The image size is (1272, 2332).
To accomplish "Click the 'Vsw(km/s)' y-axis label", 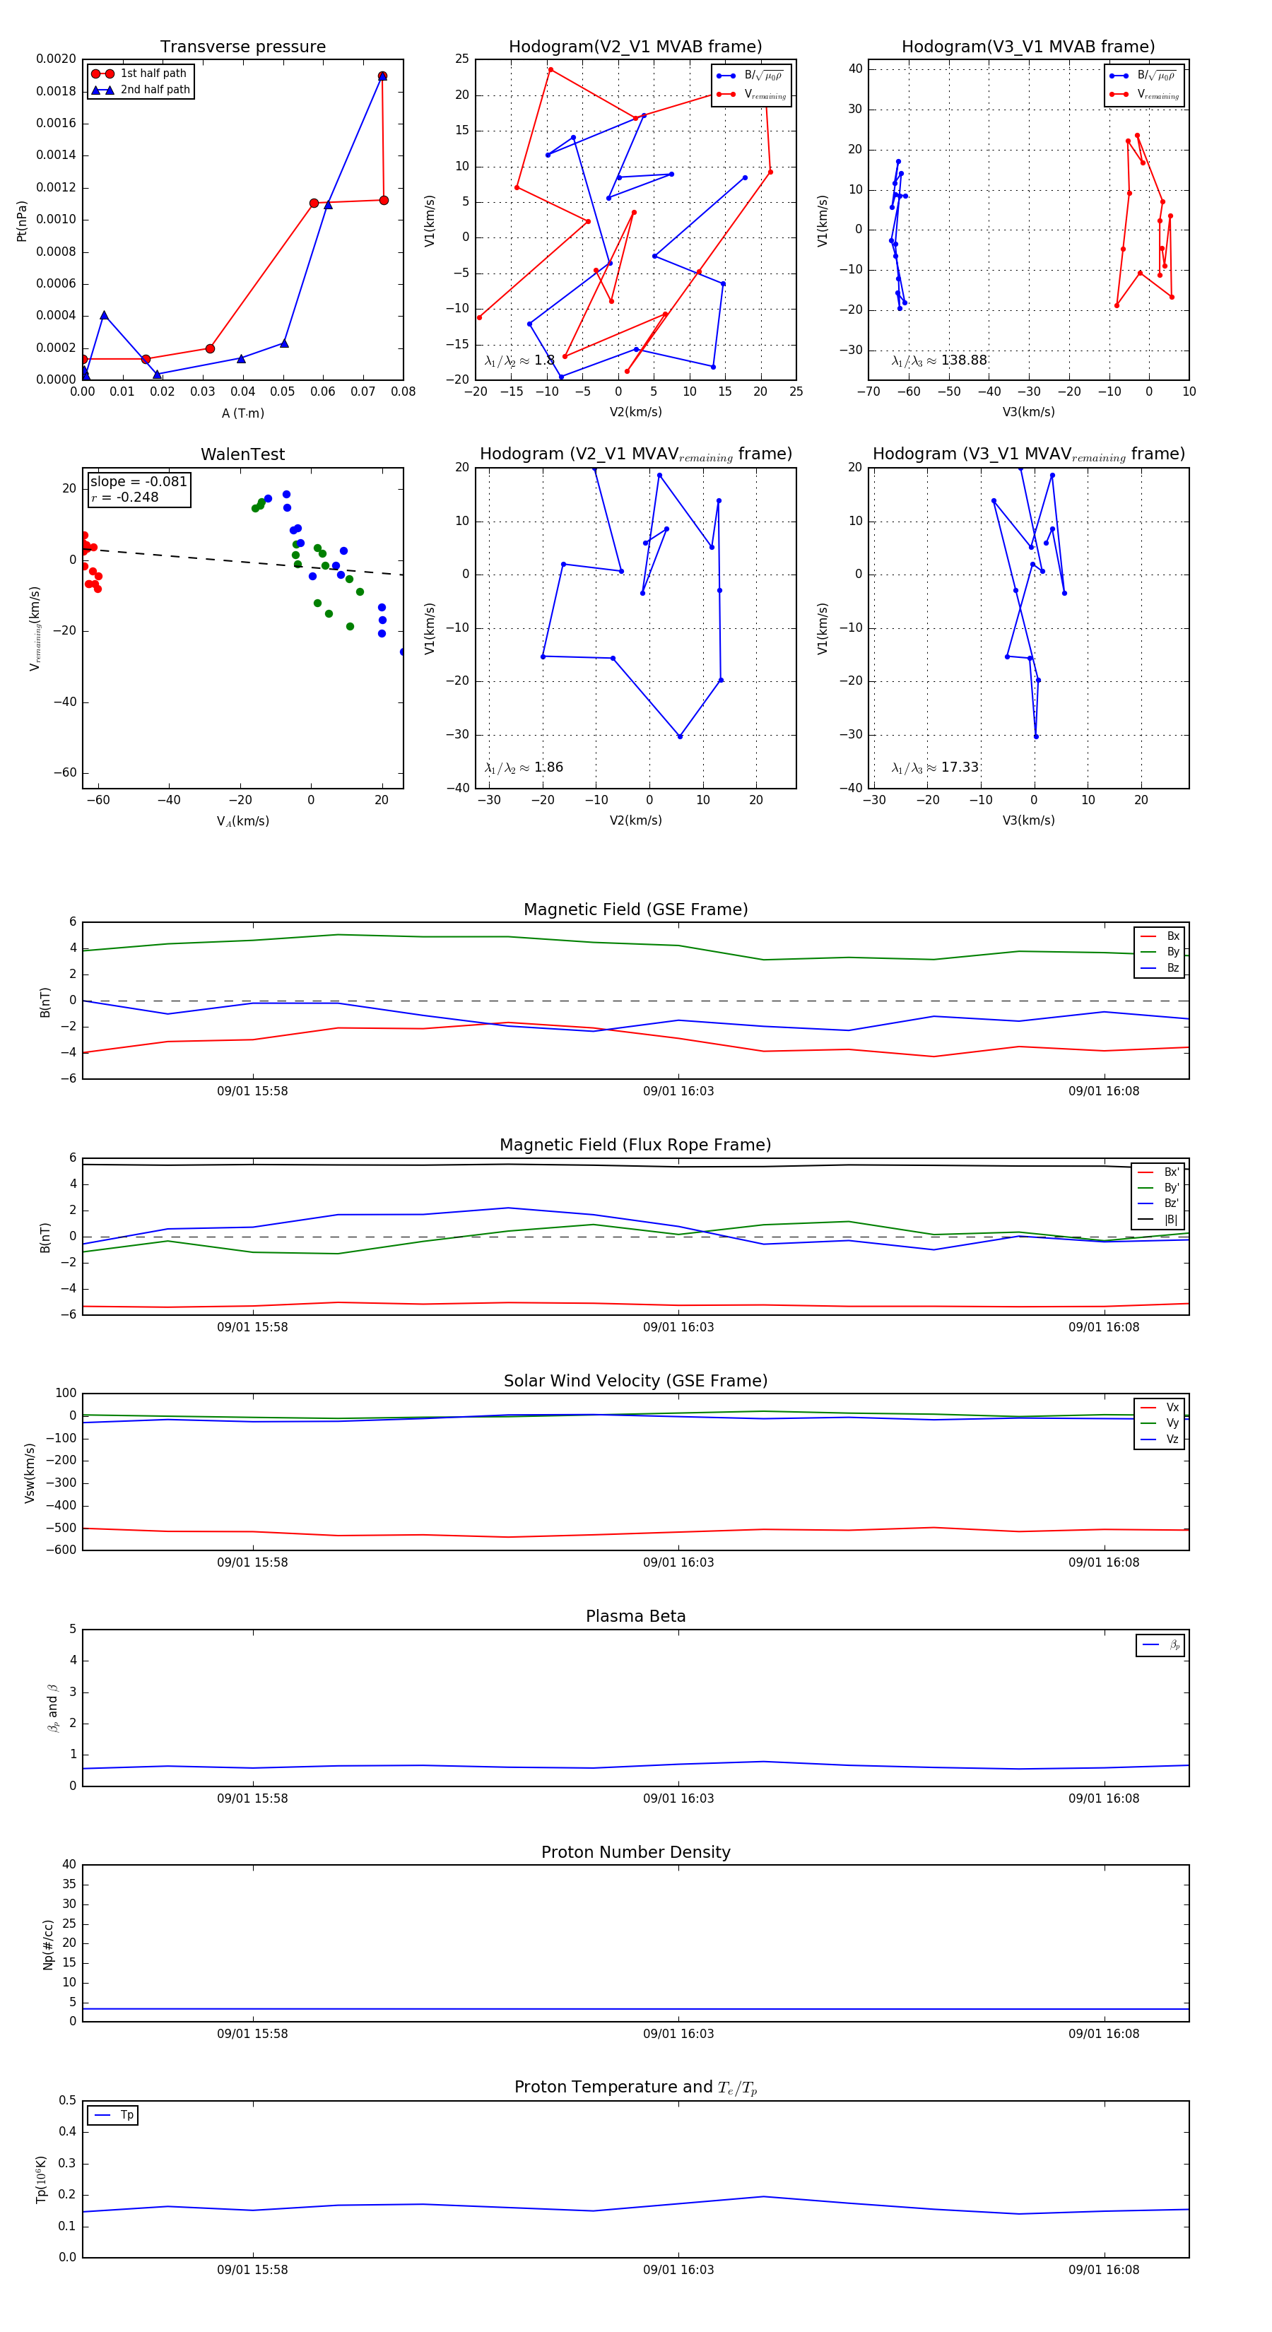I will (x=30, y=1473).
